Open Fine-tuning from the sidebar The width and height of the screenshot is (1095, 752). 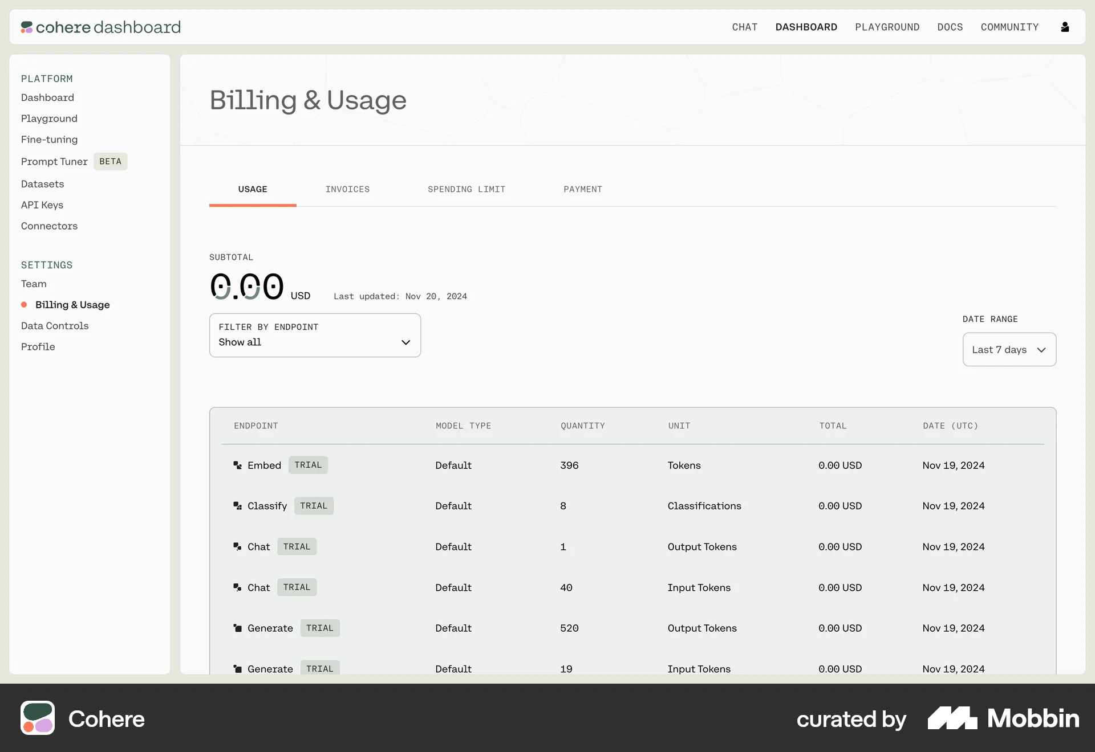click(x=49, y=140)
